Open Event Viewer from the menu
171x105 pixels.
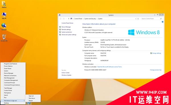point(8,69)
